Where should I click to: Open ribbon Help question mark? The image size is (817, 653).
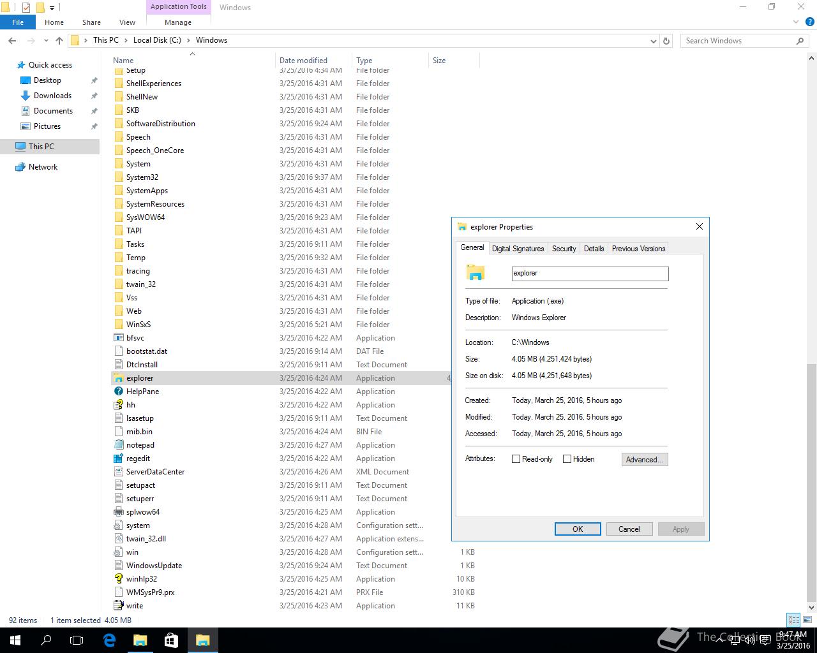click(809, 22)
